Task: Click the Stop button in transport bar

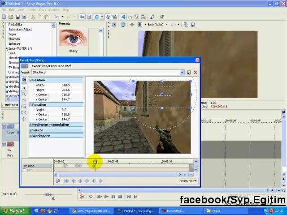Action: [x=120, y=197]
